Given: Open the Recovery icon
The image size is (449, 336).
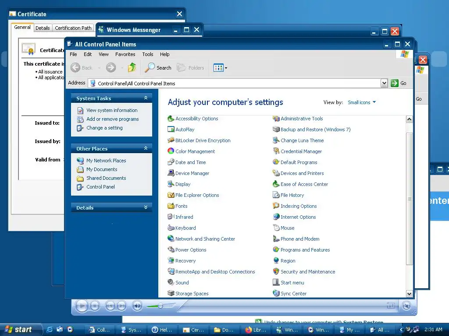Looking at the screenshot, I should pos(171,261).
